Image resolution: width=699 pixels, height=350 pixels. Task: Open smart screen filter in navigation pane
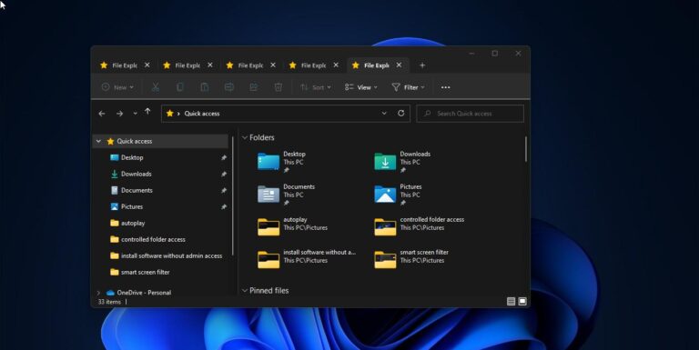[x=146, y=272]
